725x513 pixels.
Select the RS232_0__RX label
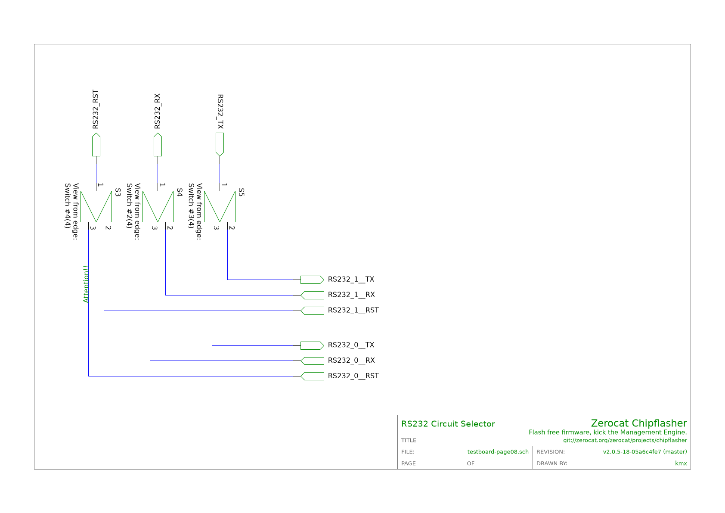[351, 361]
